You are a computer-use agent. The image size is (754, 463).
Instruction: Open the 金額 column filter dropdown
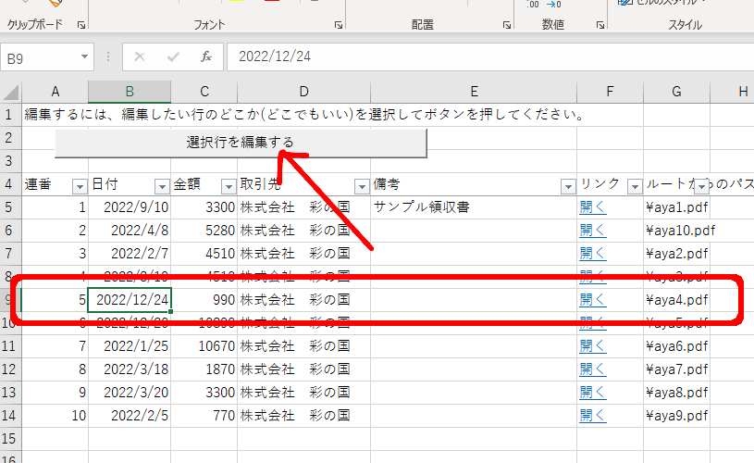click(x=229, y=186)
